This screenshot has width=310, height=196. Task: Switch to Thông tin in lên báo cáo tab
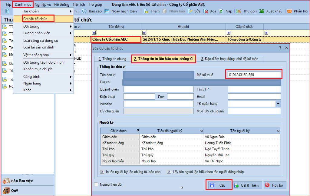[163, 59]
